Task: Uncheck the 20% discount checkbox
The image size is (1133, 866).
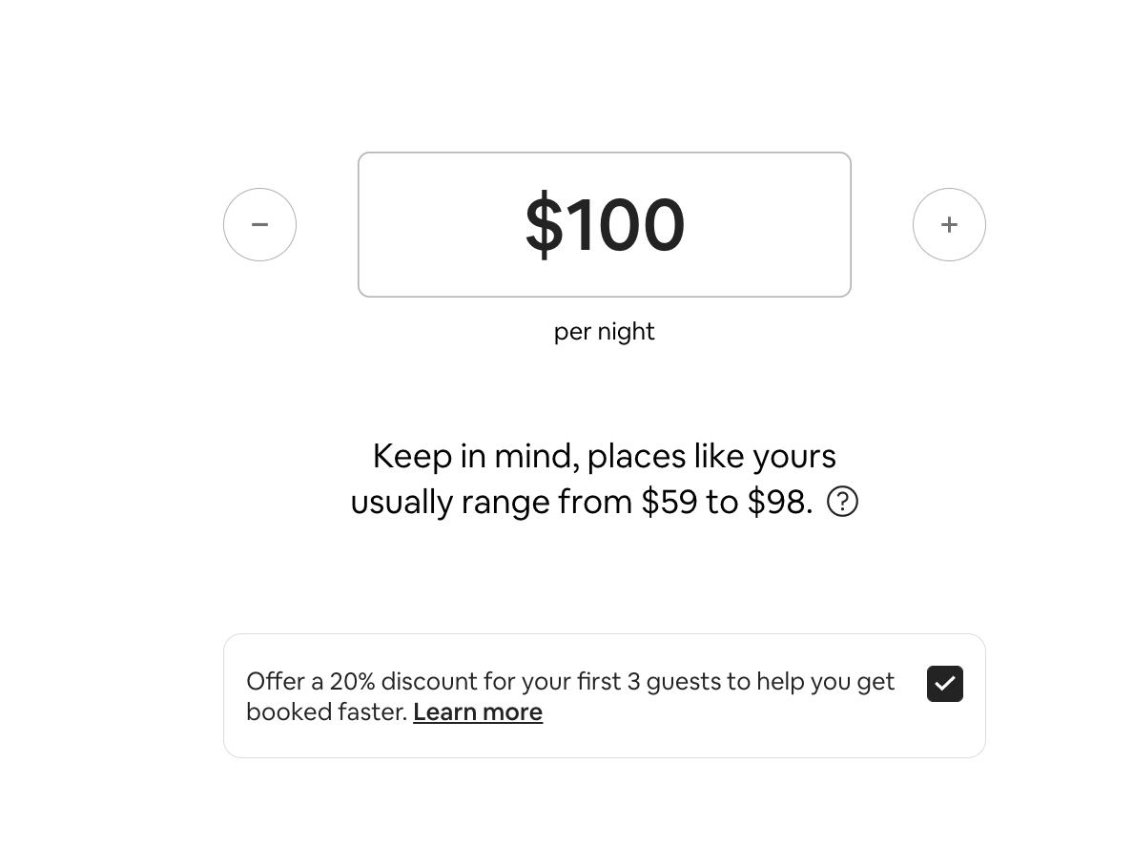Action: coord(944,684)
